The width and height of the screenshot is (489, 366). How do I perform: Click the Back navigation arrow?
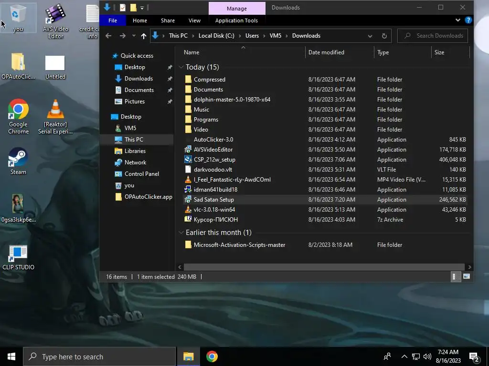point(108,36)
